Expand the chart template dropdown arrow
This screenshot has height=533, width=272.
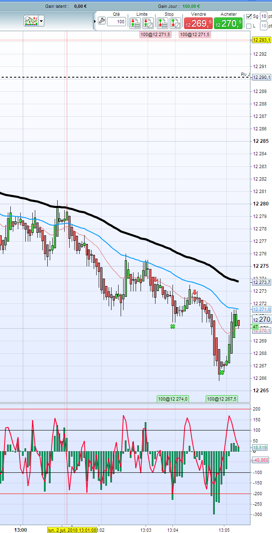41,21
